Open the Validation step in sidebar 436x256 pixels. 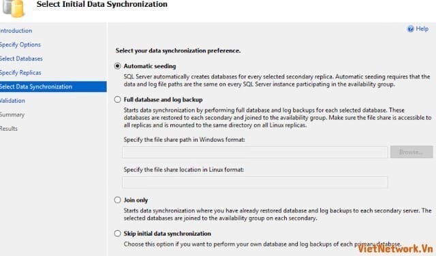coord(12,101)
